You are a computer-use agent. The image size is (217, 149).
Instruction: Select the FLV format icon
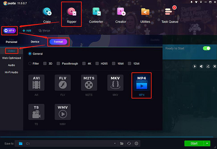(x=63, y=83)
